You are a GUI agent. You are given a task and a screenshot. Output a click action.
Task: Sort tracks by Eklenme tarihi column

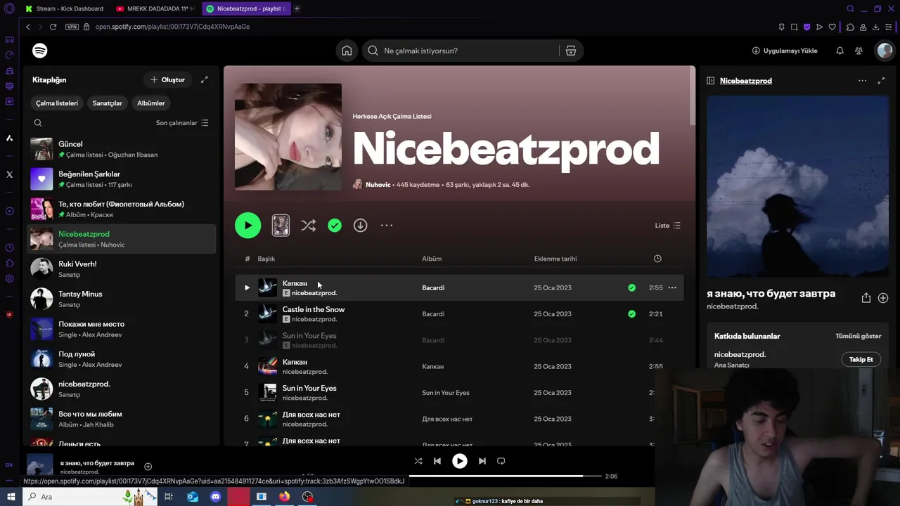tap(555, 259)
